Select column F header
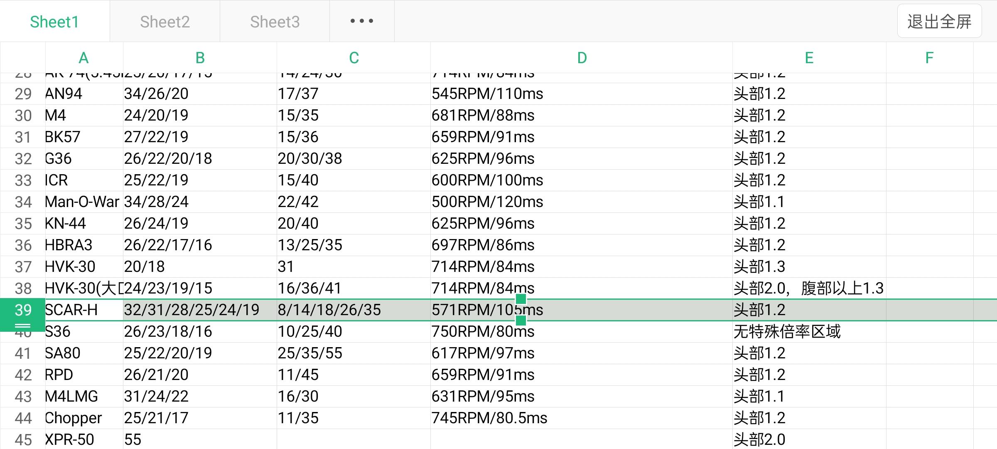997x449 pixels. (x=929, y=58)
